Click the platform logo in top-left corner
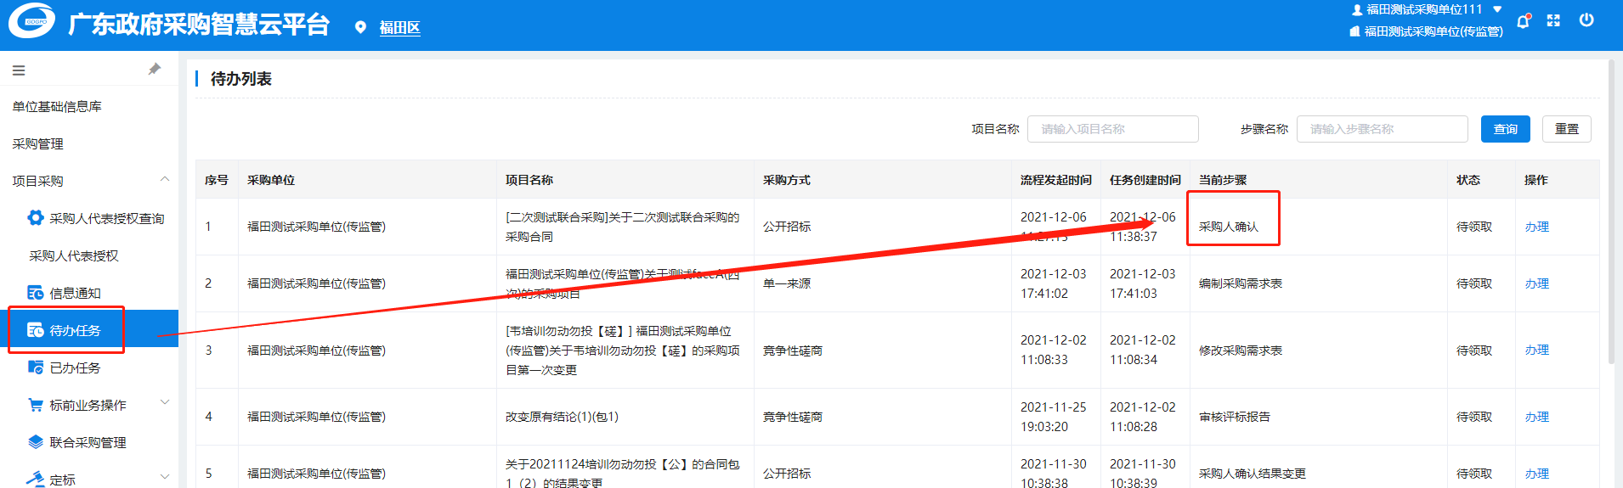The image size is (1623, 488). 32,22
